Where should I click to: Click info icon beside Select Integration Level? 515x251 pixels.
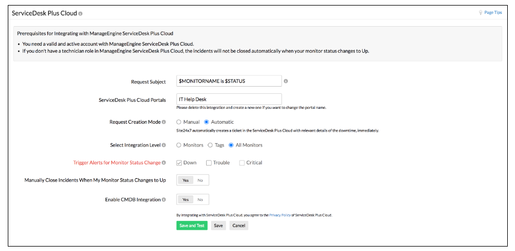click(x=163, y=145)
